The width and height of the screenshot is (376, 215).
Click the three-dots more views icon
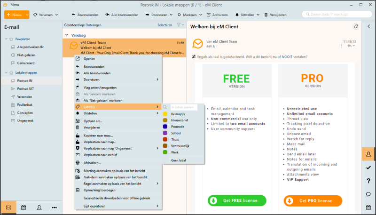coord(55,207)
